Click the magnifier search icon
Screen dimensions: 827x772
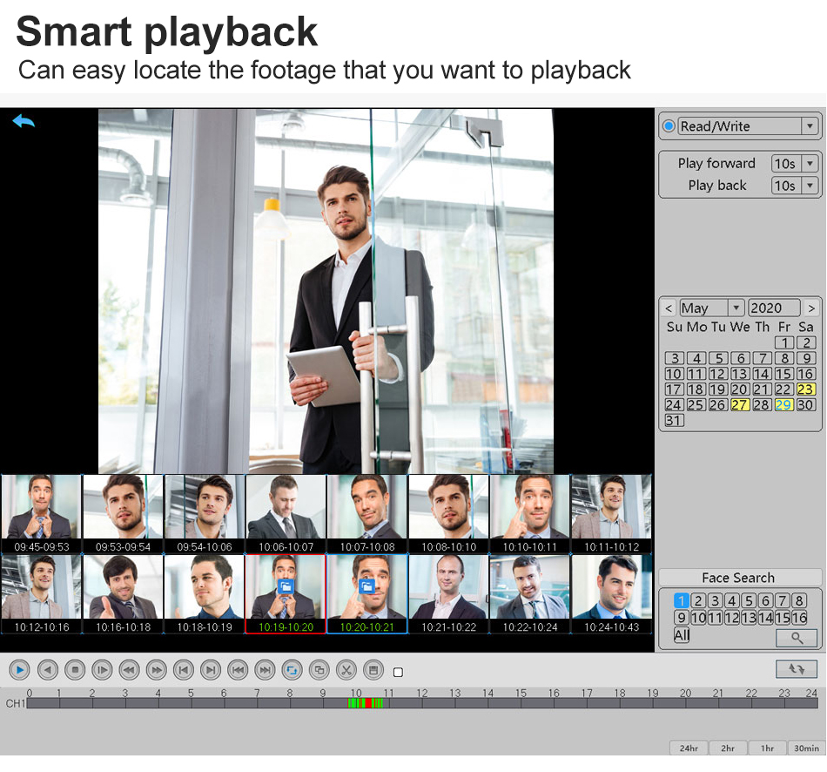pyautogui.click(x=796, y=638)
